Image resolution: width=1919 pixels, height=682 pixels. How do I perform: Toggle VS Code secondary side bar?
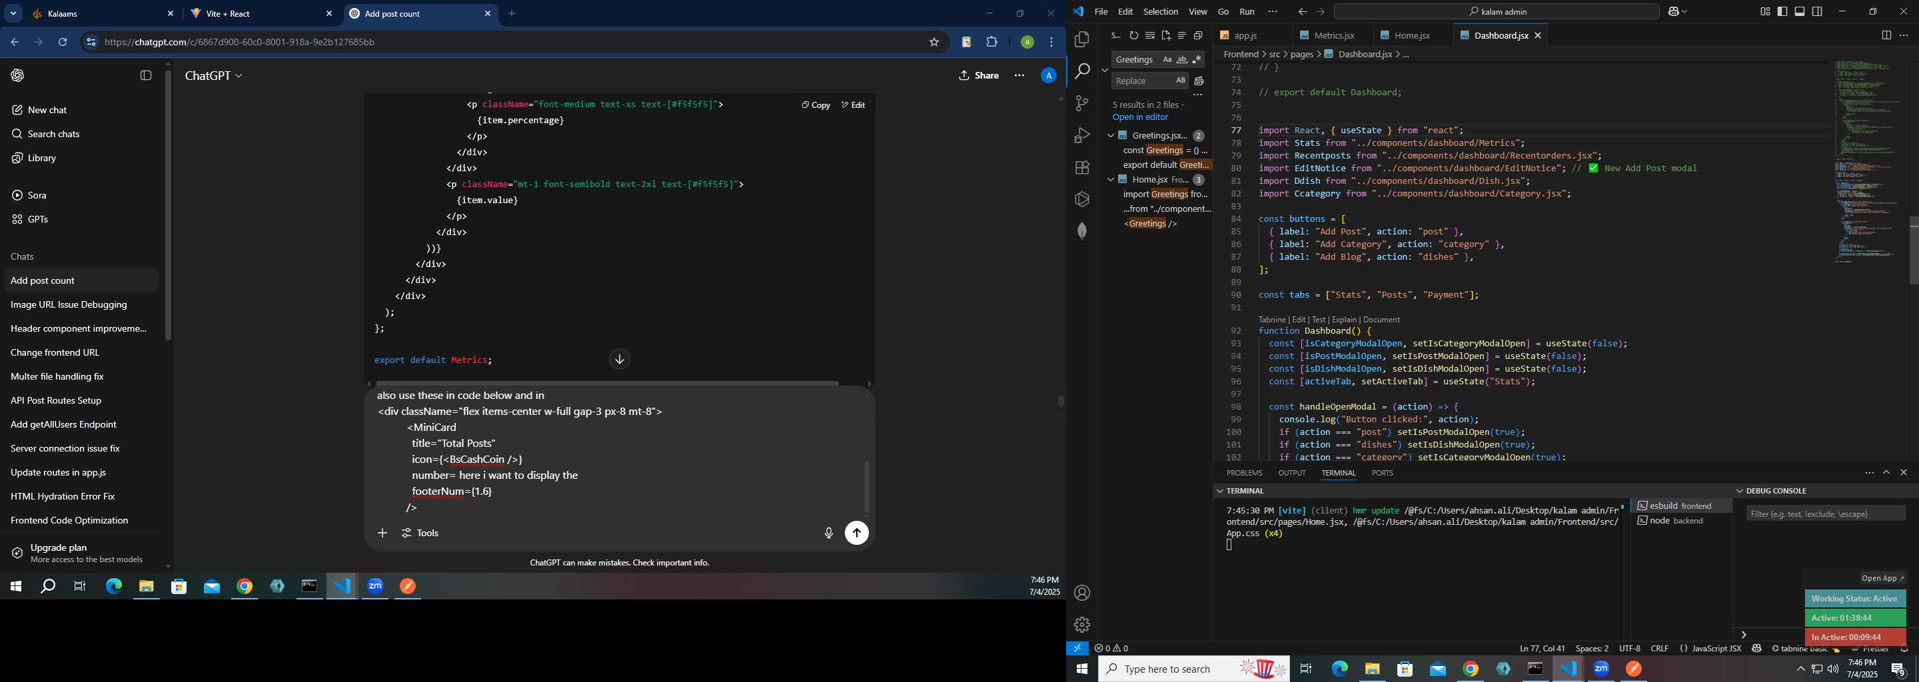(x=1818, y=12)
